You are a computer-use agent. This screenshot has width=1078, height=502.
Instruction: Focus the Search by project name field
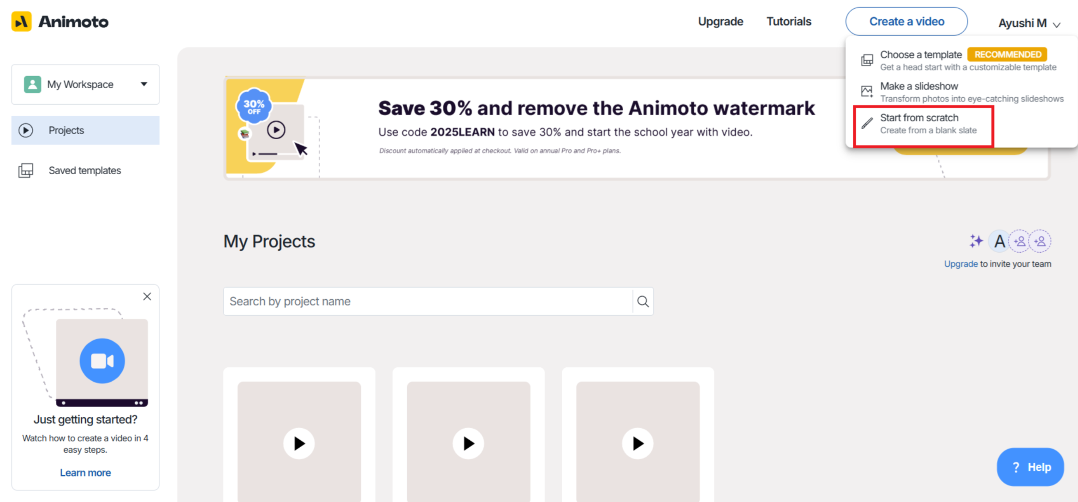pos(428,301)
